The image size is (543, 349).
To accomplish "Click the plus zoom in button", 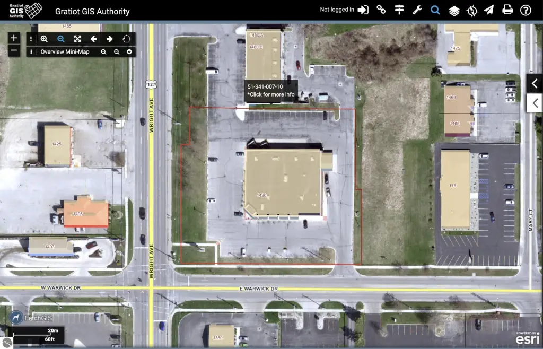I will point(14,38).
